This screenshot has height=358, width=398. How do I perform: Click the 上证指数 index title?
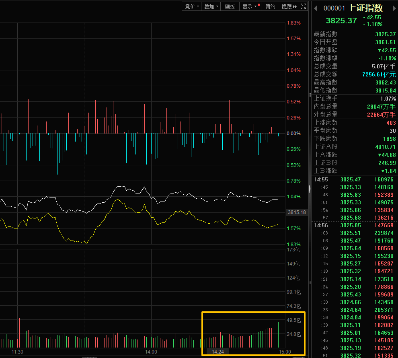365,8
